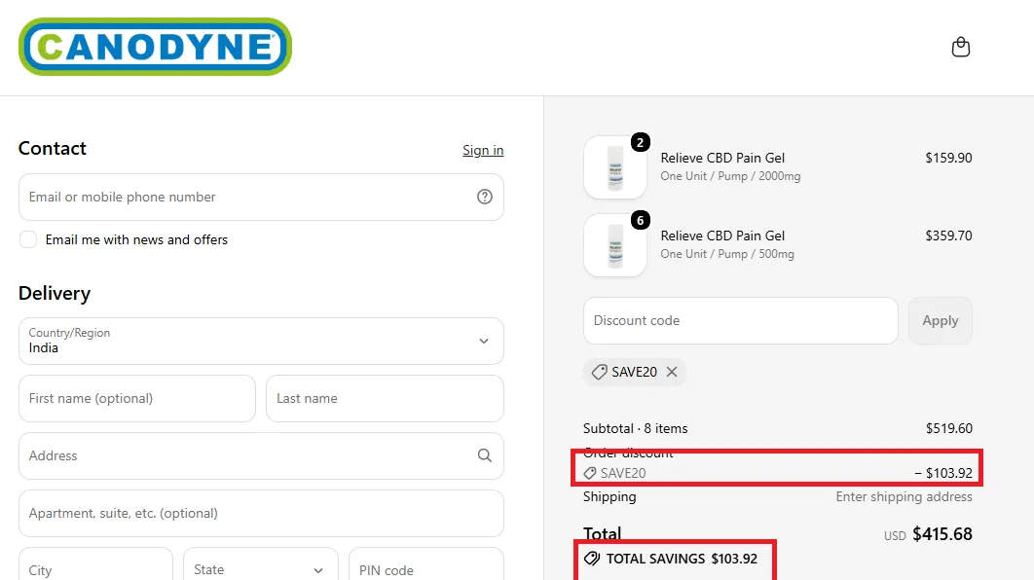The image size is (1034, 580).
Task: Click the Enter shipping address text
Action: point(905,497)
